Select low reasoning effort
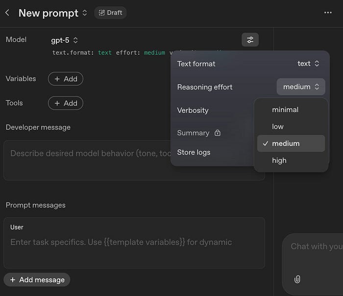343x296 pixels. pyautogui.click(x=291, y=127)
